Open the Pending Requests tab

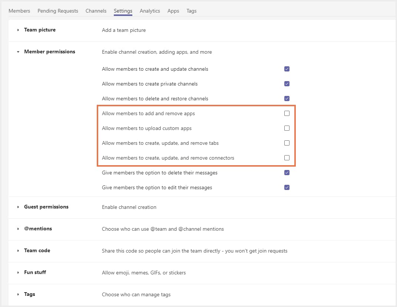tap(58, 11)
